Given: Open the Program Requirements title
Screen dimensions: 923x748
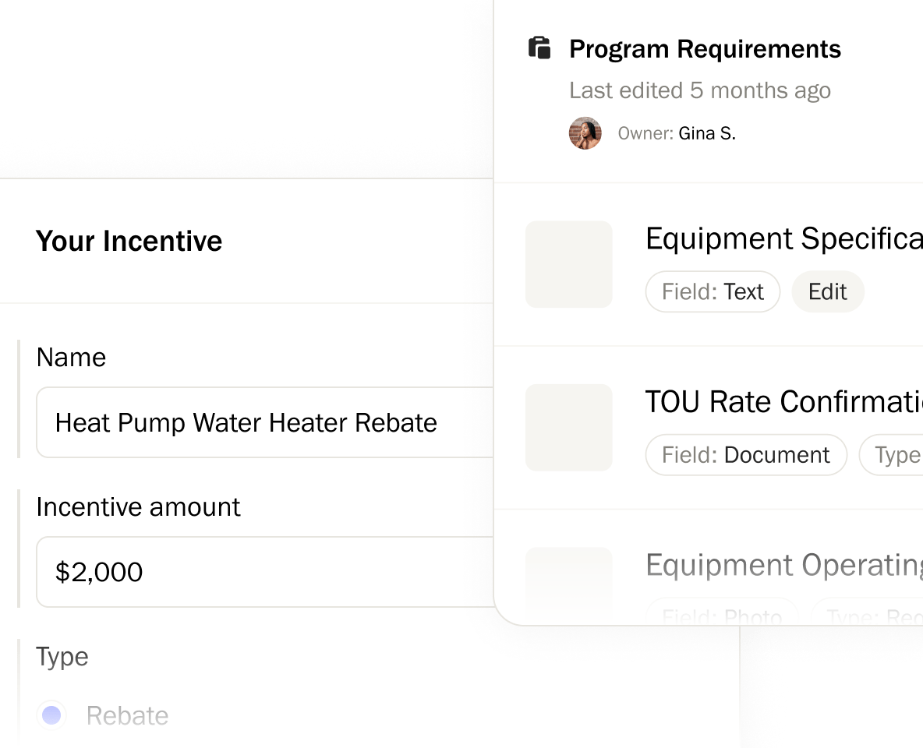Looking at the screenshot, I should (705, 49).
